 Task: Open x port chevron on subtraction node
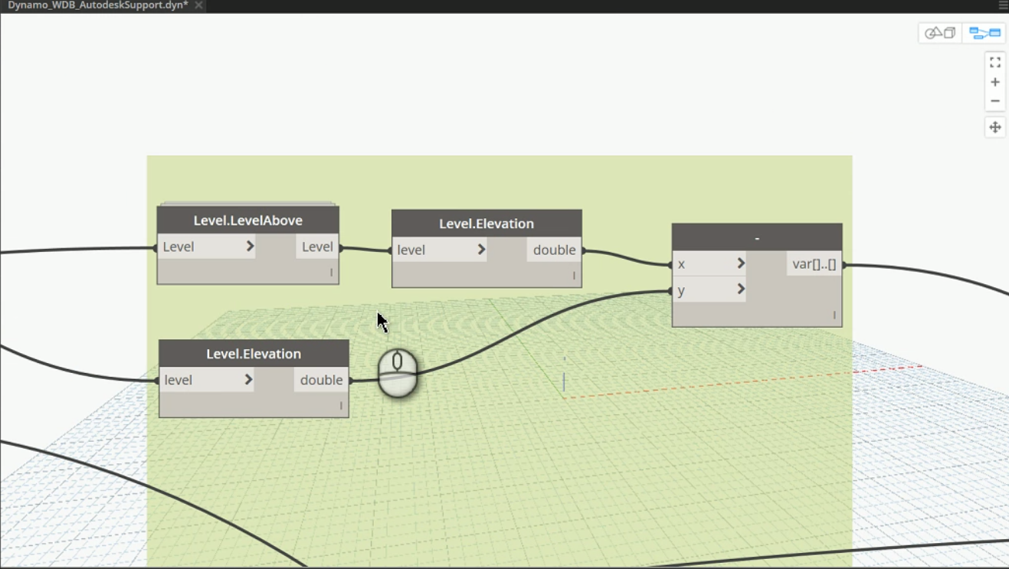[741, 263]
